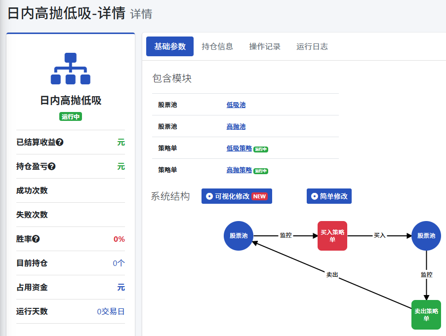Screen dimensions: 446x336
Task: Click the 元 value beside 占用资金
Action: click(121, 288)
